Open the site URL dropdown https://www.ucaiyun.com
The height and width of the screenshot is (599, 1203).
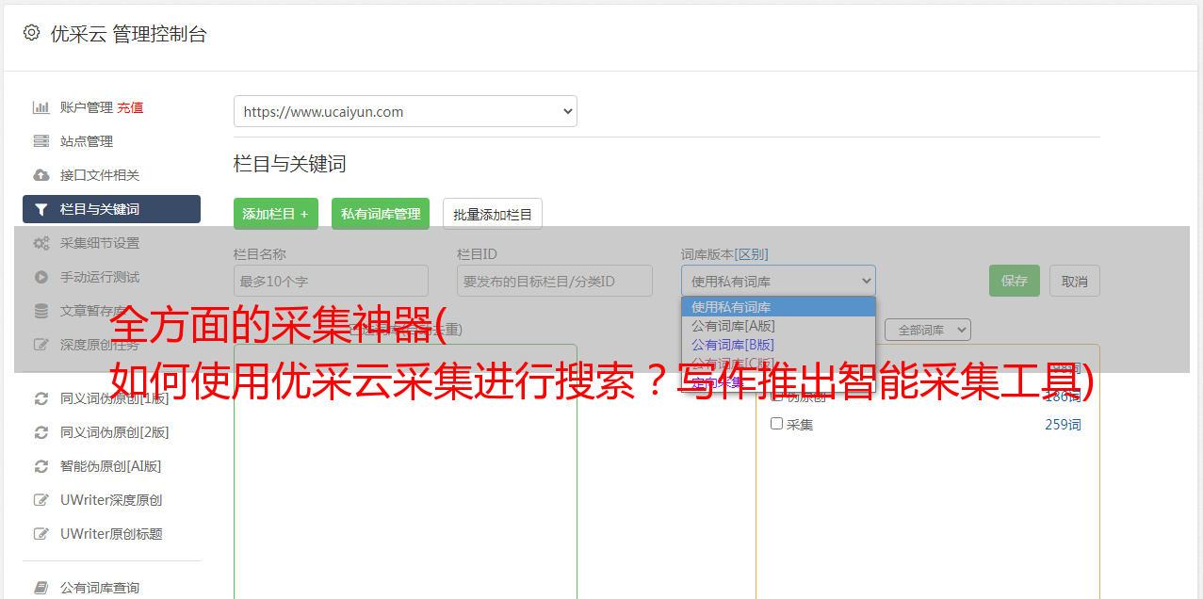pos(405,111)
